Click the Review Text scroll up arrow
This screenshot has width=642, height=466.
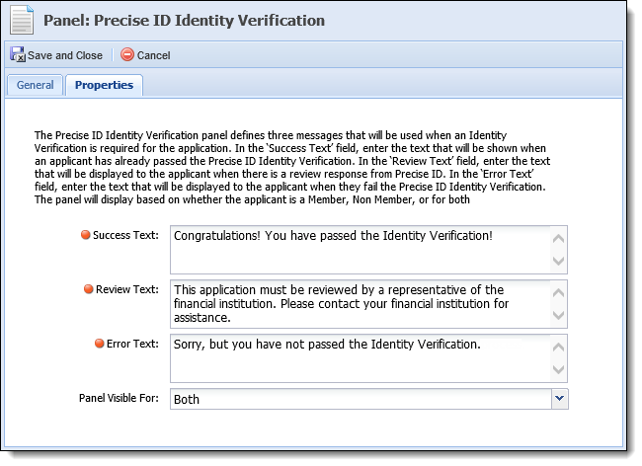[558, 293]
